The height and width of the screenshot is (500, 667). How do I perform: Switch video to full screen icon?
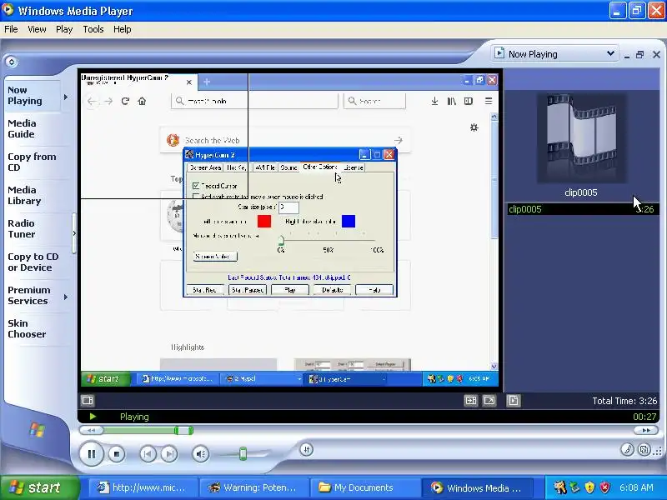click(x=489, y=401)
